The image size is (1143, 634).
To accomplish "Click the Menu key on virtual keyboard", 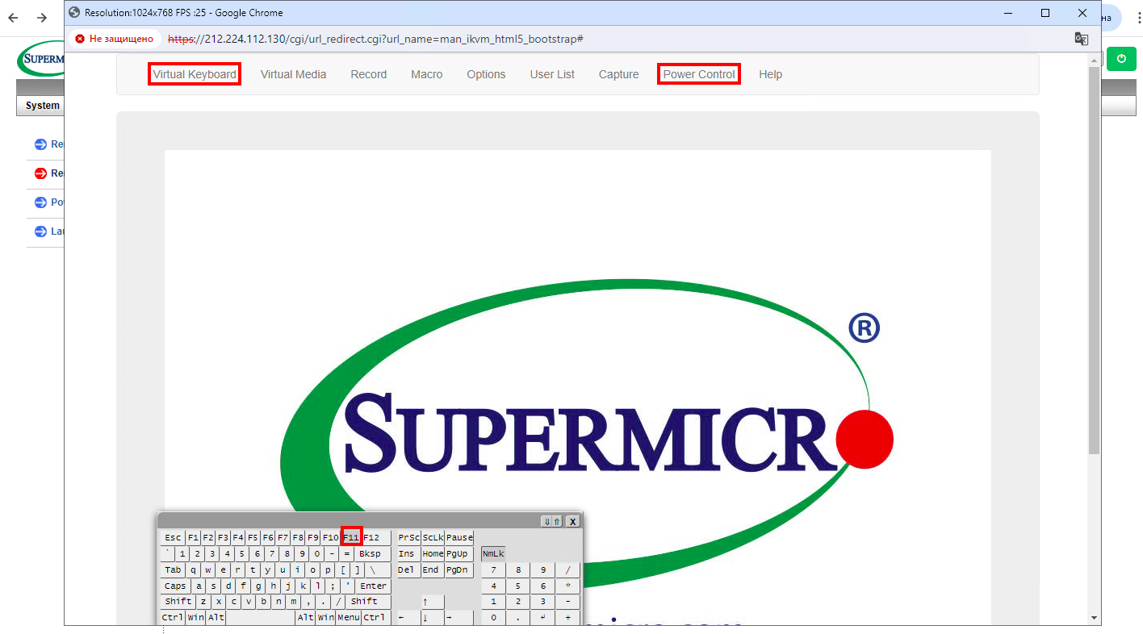I will pos(349,618).
